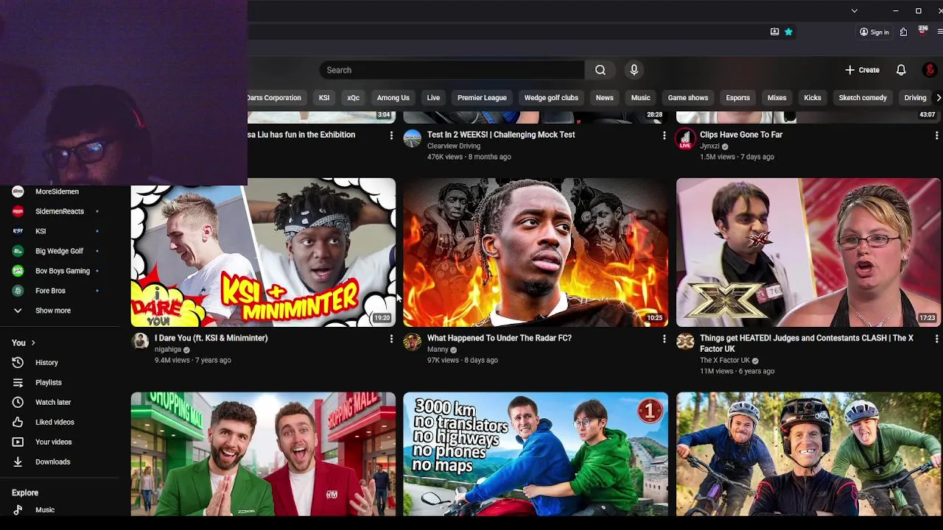
Task: Open the notifications bell
Action: [x=900, y=70]
